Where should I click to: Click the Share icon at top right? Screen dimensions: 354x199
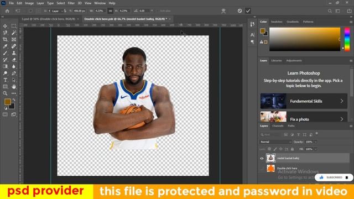pyautogui.click(x=349, y=11)
